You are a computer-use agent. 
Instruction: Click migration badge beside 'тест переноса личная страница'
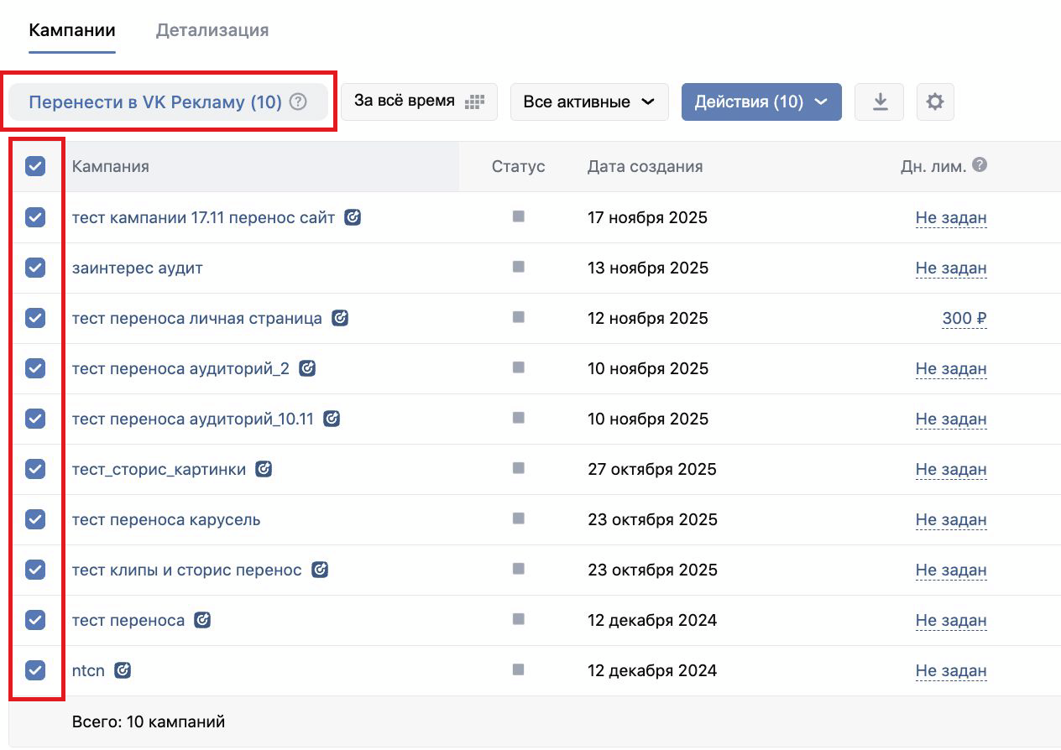[340, 318]
